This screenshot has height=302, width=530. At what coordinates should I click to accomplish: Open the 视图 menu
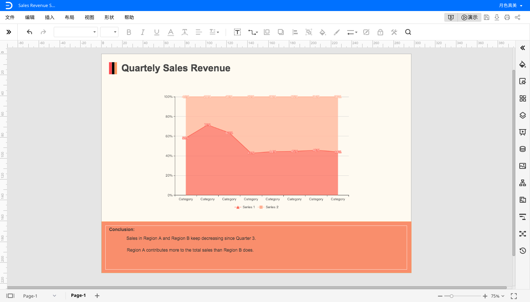(89, 17)
